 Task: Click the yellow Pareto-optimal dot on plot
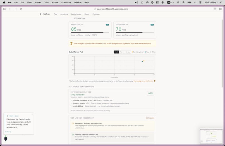(x=144, y=61)
